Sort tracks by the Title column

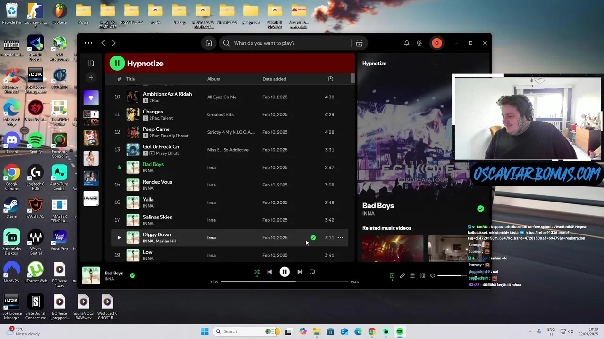click(x=131, y=79)
